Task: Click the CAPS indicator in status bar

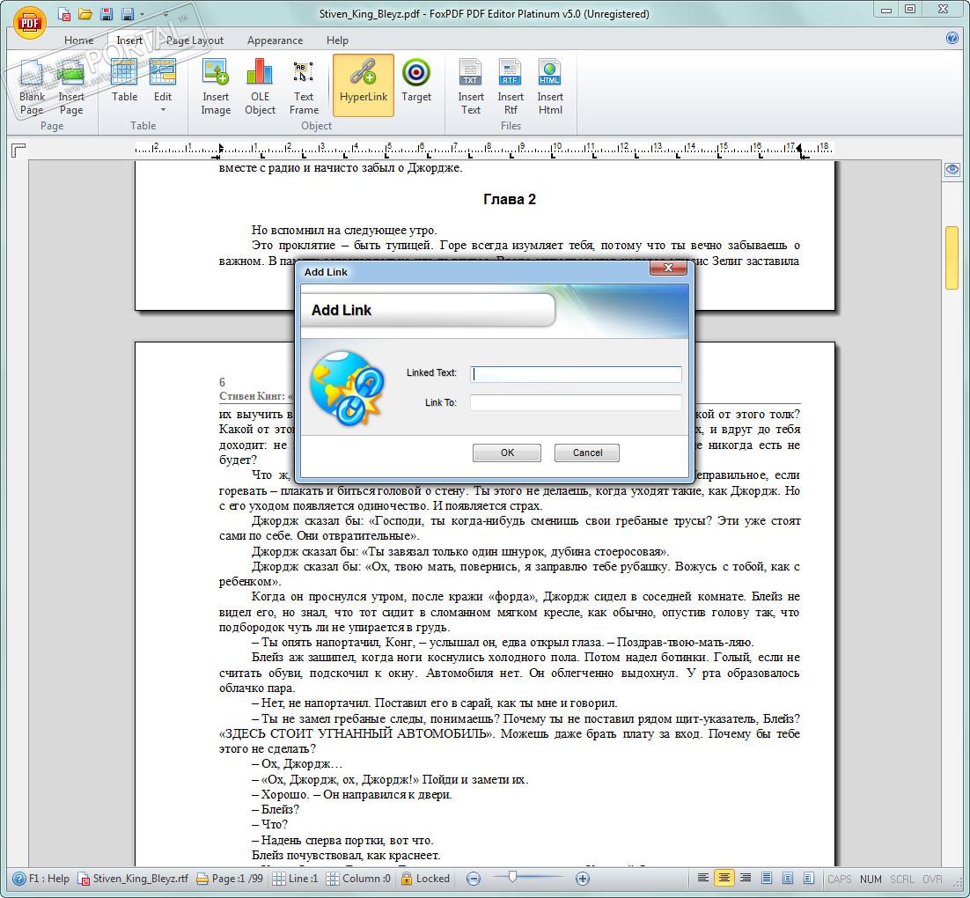Action: tap(840, 879)
